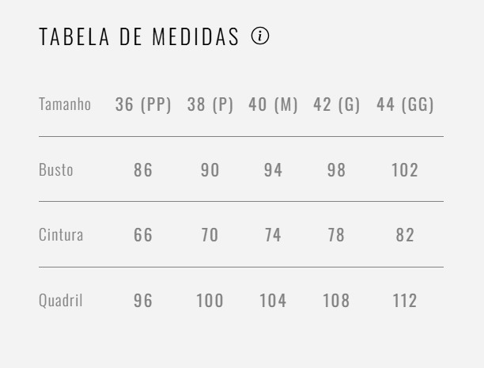Click the Busto row label
Image resolution: width=484 pixels, height=368 pixels.
[56, 170]
